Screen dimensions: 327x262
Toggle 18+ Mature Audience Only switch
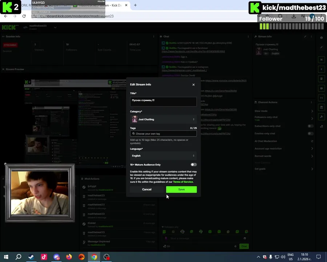(x=194, y=164)
